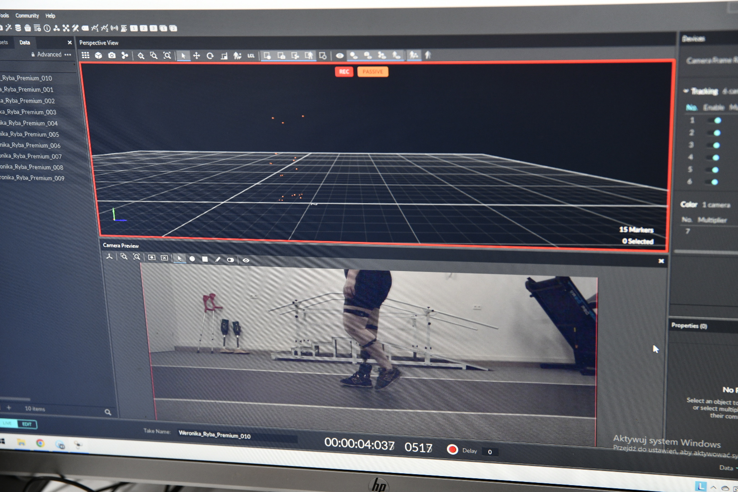Click the REC indicator button

coord(344,72)
